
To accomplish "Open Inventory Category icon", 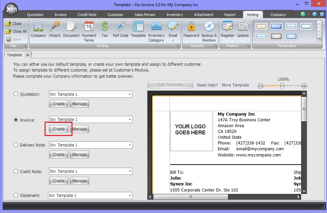I will 156,31.
